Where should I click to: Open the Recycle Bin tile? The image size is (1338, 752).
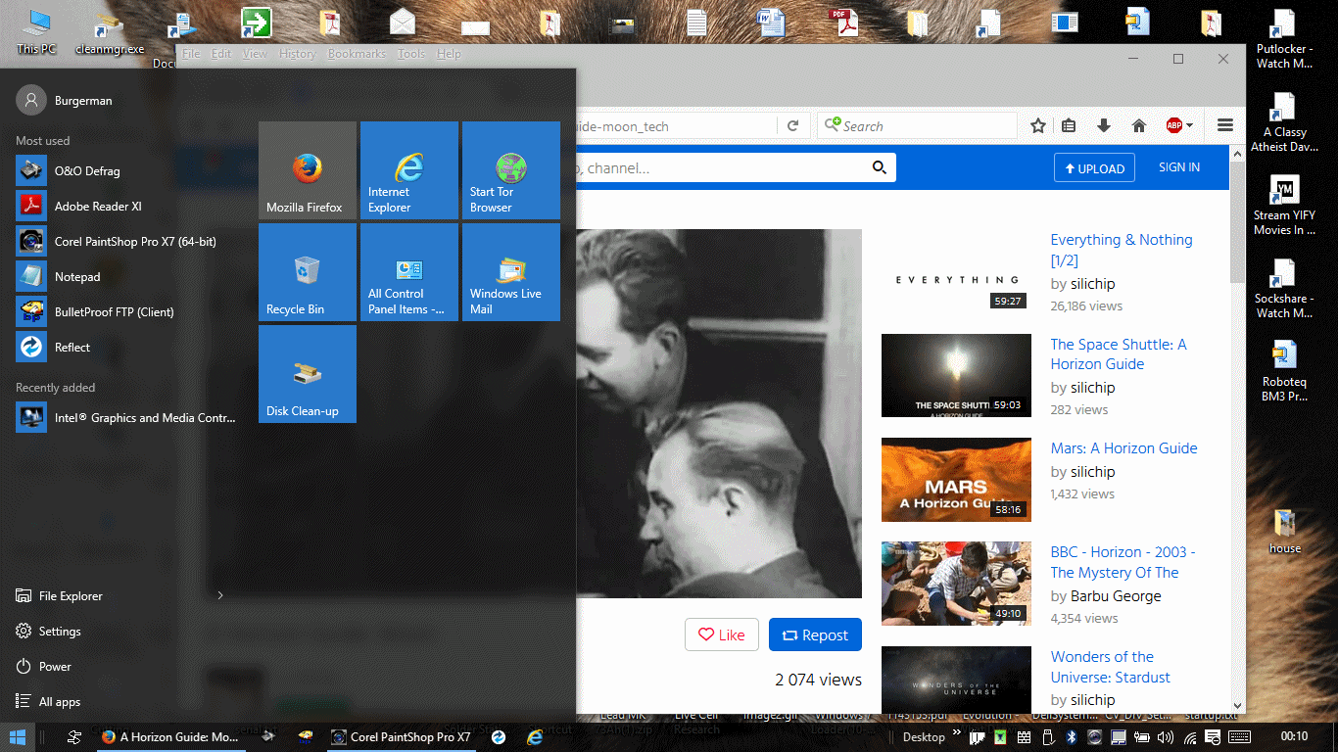pyautogui.click(x=308, y=272)
